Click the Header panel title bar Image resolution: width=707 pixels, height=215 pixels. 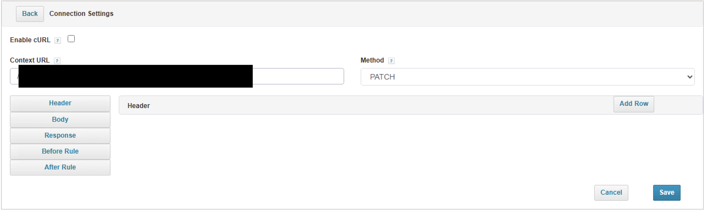point(410,105)
